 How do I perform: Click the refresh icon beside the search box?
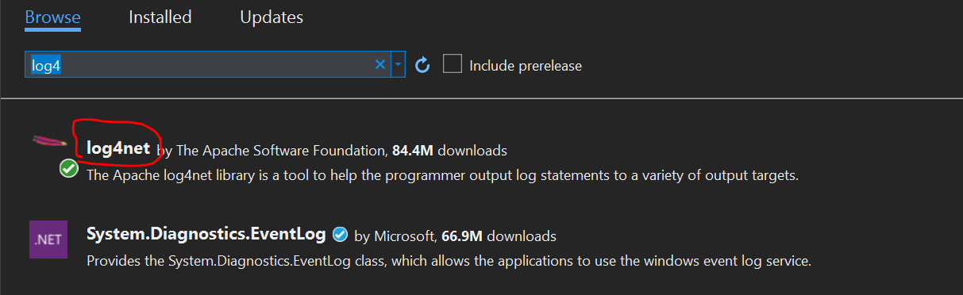(423, 65)
